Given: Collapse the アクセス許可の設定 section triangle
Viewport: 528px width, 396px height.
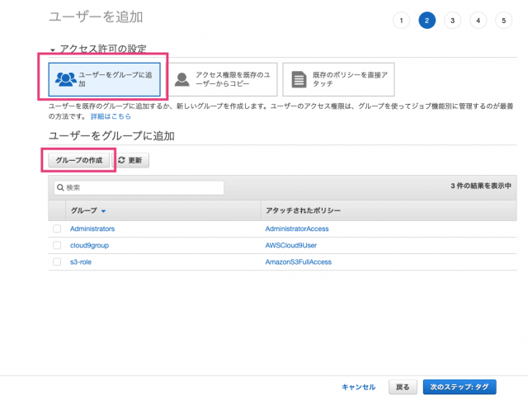Looking at the screenshot, I should point(53,49).
